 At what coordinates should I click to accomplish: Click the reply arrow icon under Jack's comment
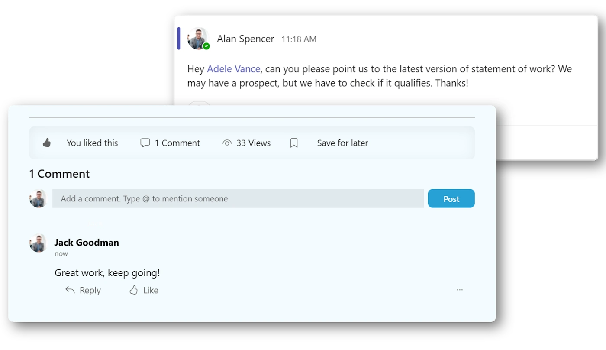pyautogui.click(x=70, y=290)
